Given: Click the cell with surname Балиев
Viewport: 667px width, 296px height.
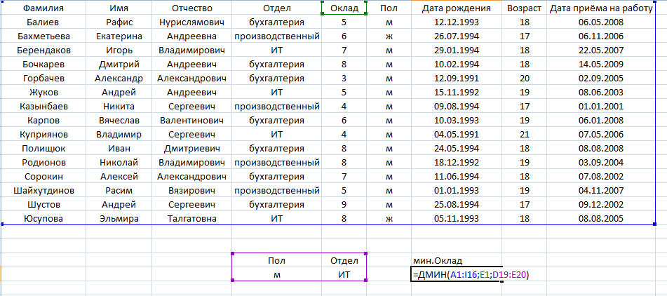Looking at the screenshot, I should [x=43, y=22].
